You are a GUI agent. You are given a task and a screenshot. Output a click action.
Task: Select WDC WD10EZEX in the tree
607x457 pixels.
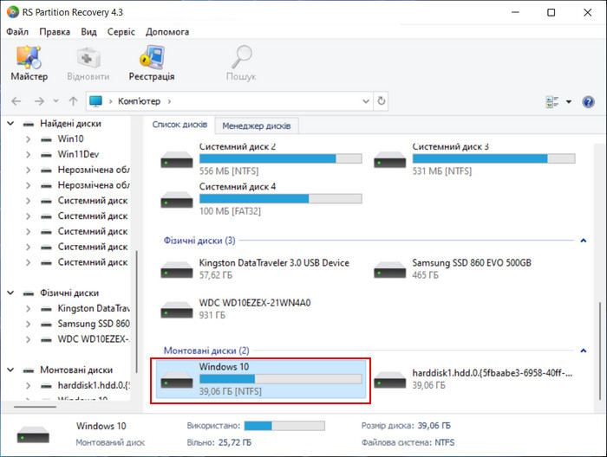(x=94, y=339)
